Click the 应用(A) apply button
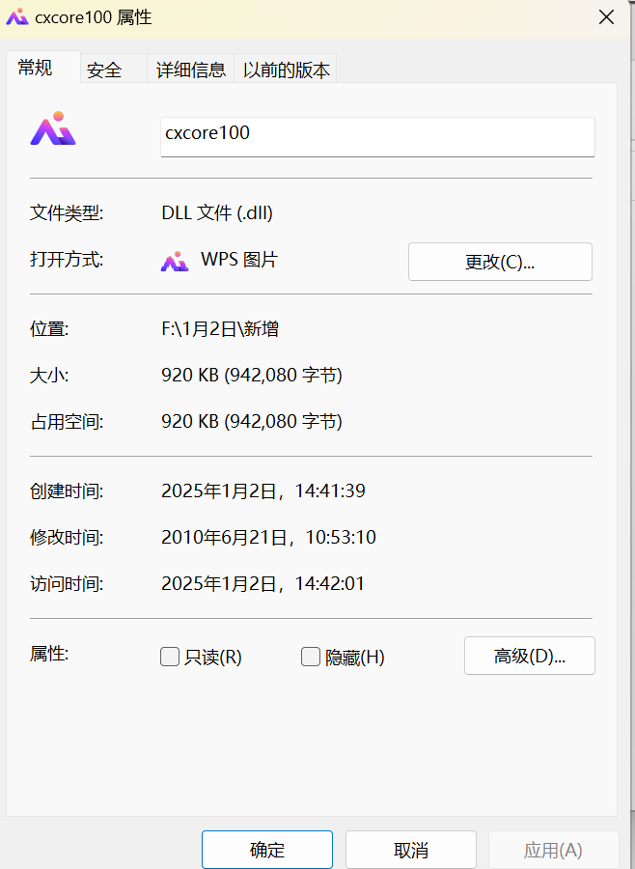Screen dimensions: 635x869 (x=554, y=849)
